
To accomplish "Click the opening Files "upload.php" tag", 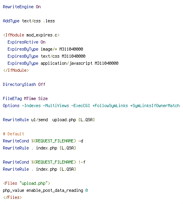I will click(x=27, y=183).
